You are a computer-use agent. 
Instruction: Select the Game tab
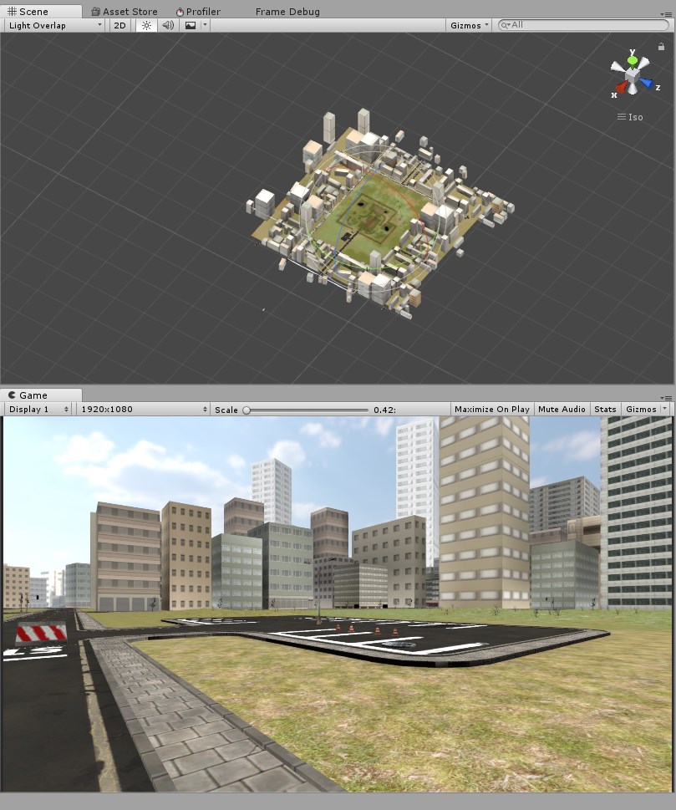pyautogui.click(x=40, y=395)
